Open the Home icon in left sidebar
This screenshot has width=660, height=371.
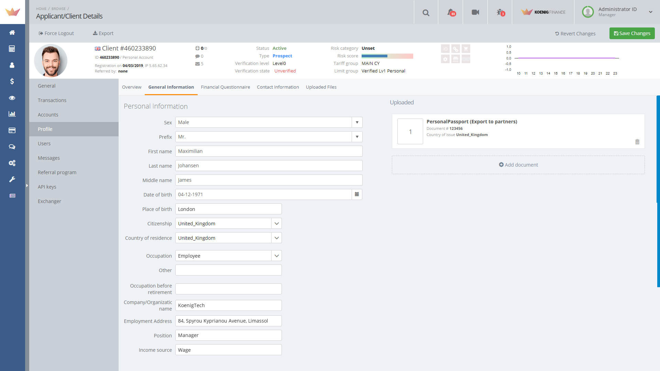click(12, 33)
